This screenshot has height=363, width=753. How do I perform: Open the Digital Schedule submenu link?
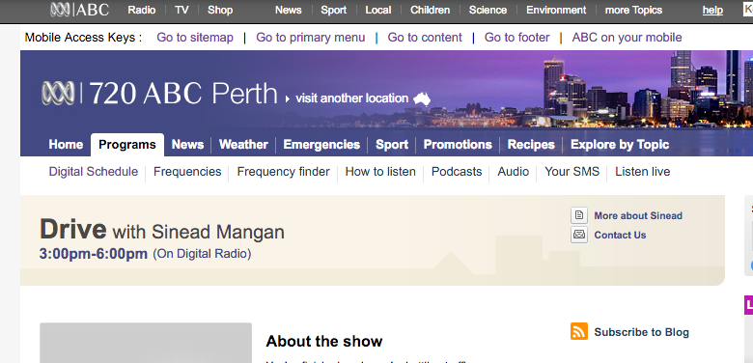pyautogui.click(x=94, y=172)
